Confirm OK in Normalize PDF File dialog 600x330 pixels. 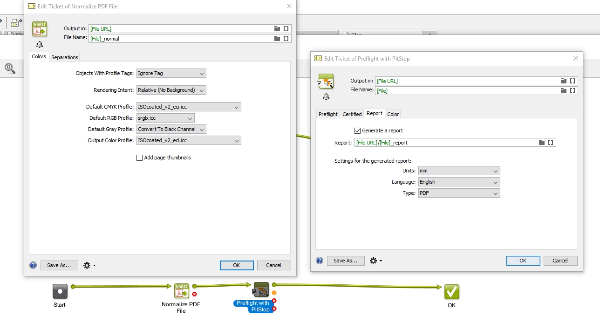point(237,265)
